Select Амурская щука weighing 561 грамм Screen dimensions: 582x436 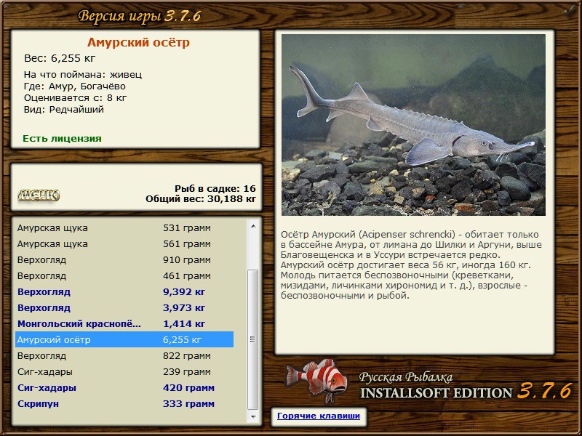[124, 244]
